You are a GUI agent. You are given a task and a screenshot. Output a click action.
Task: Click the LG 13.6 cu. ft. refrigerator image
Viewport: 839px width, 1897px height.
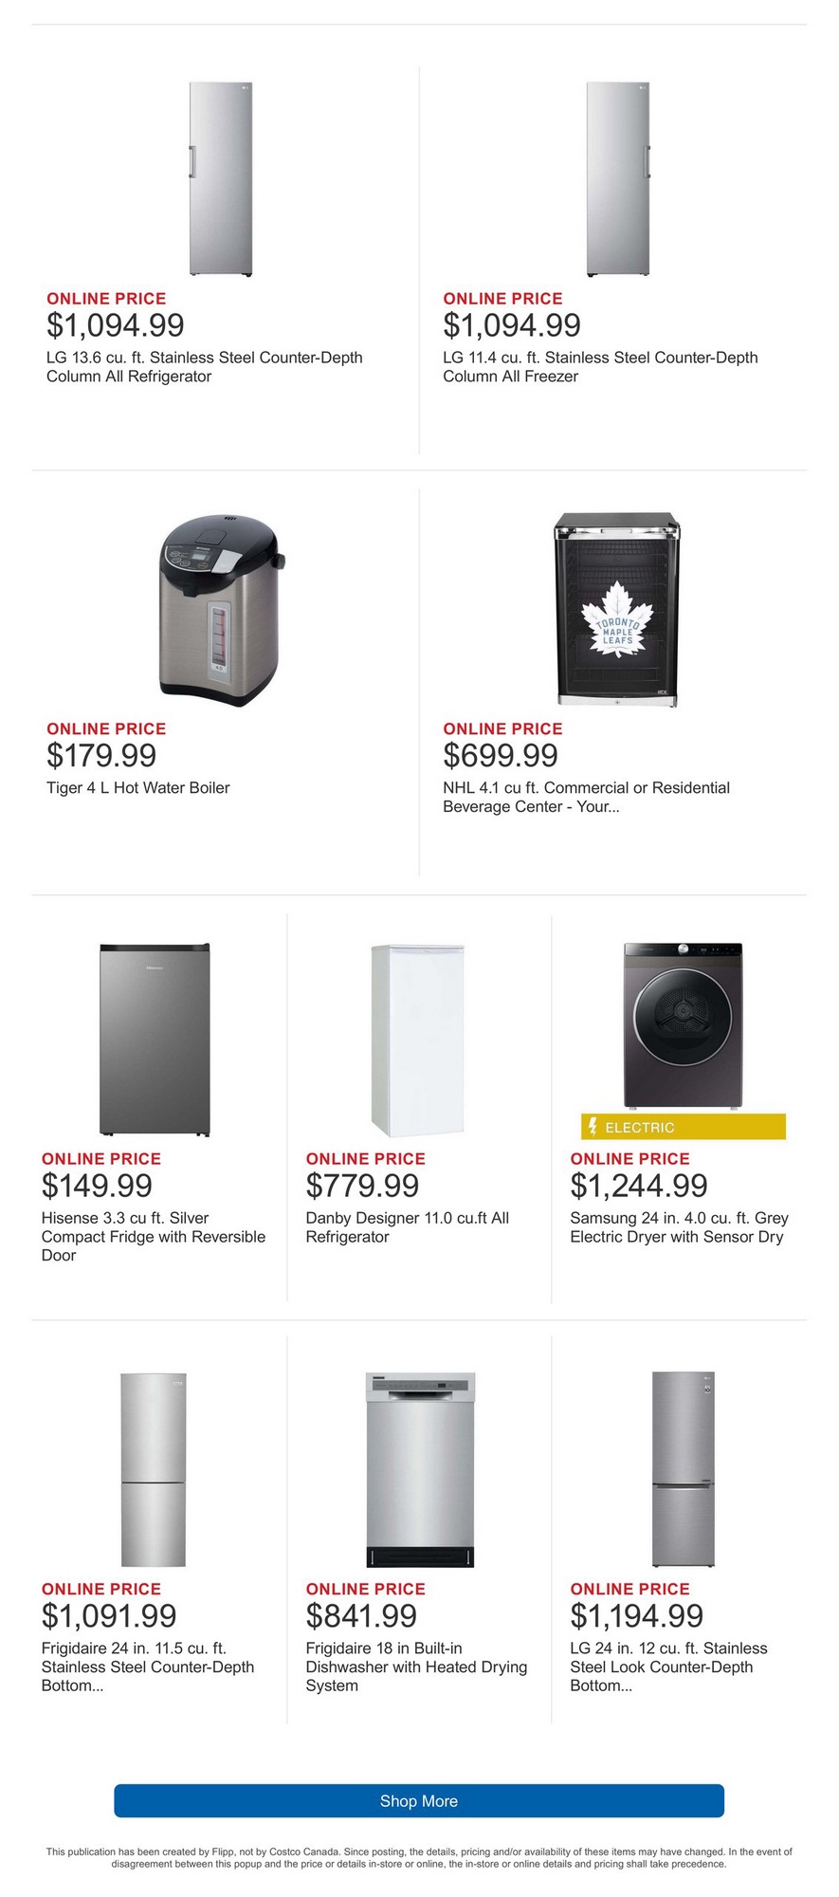tap(221, 179)
